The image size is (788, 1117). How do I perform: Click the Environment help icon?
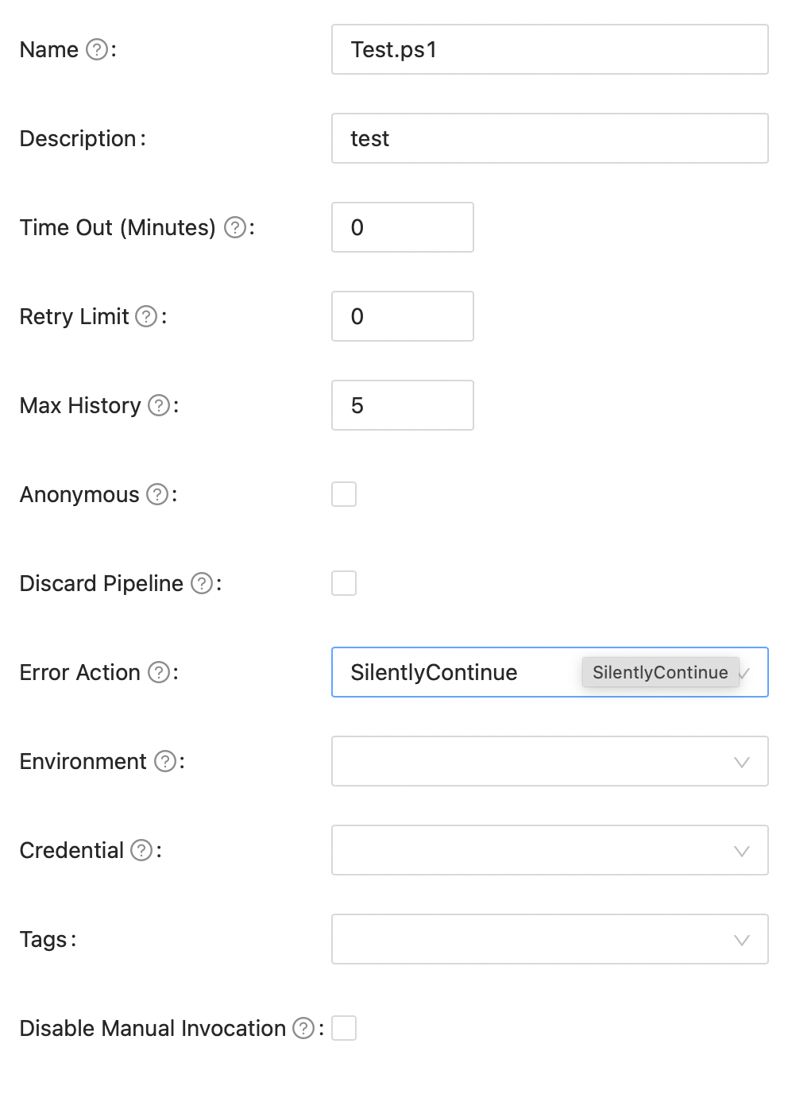pos(164,761)
